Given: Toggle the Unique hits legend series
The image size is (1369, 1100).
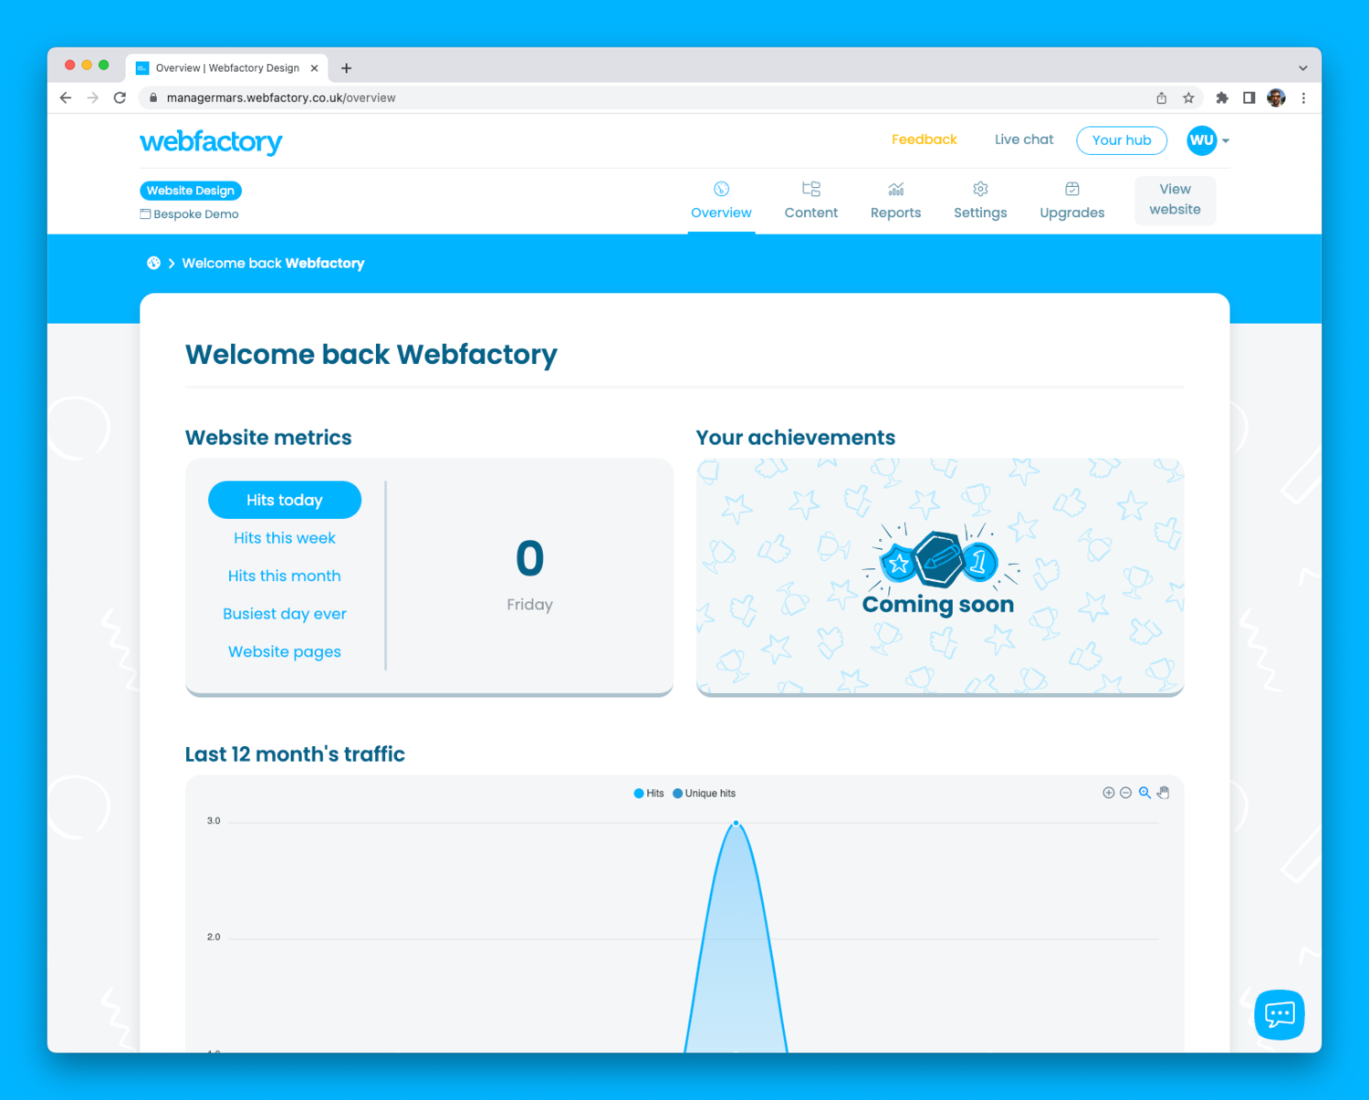Looking at the screenshot, I should tap(704, 794).
